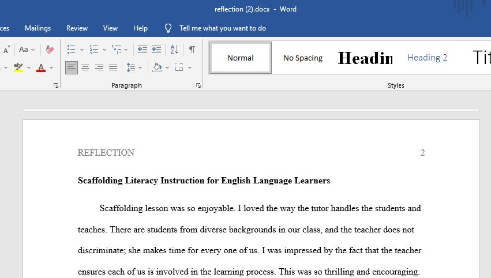Click Line and Paragraph Spacing icon

pos(131,67)
